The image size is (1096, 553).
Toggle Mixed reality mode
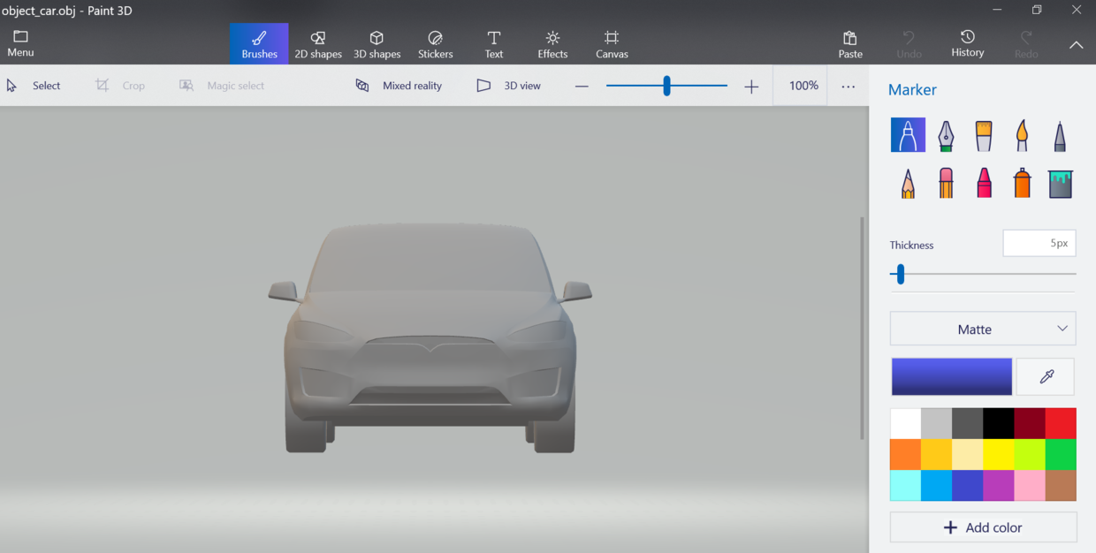399,86
